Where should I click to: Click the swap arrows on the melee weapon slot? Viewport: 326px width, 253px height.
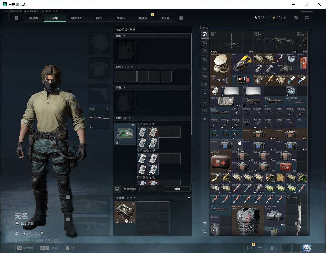click(107, 110)
